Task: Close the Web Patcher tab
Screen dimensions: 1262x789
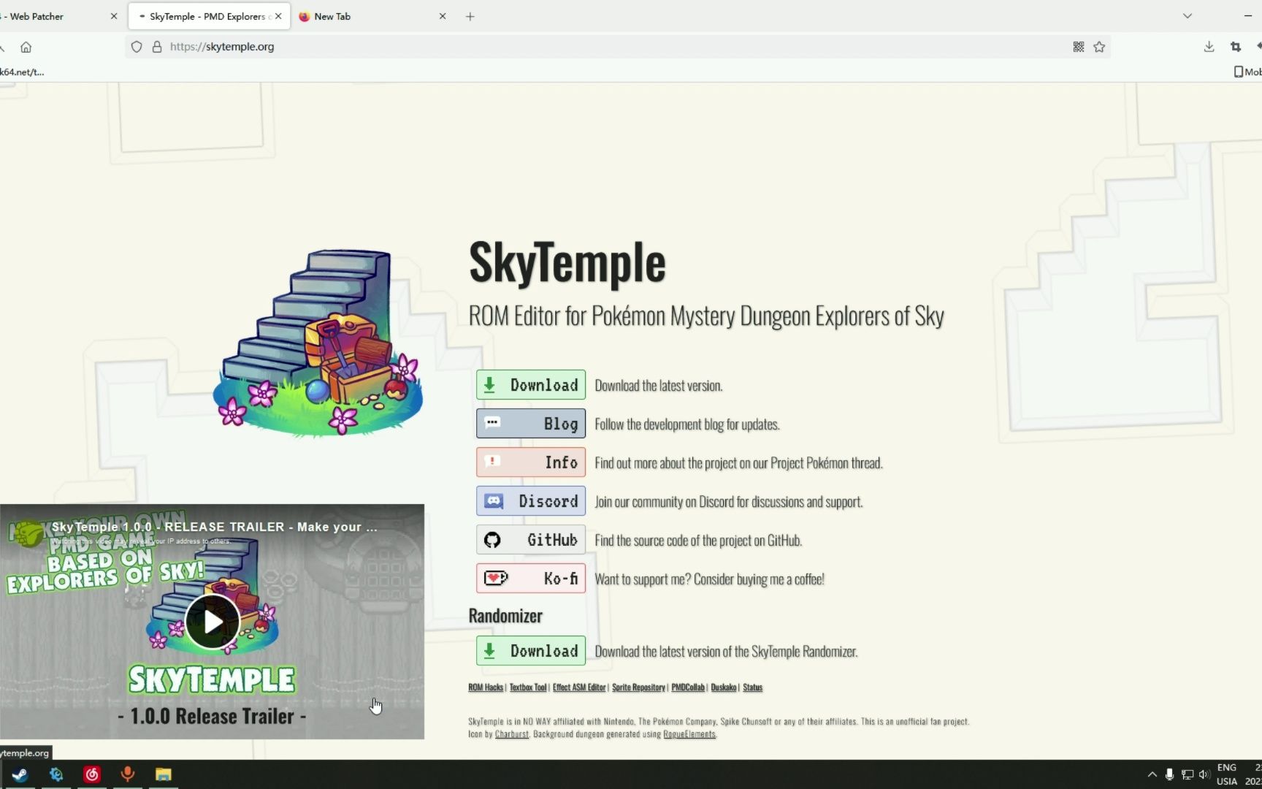Action: (113, 16)
